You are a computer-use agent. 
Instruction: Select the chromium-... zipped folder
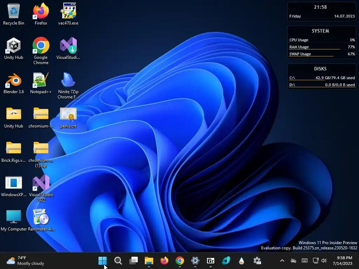coord(41,117)
